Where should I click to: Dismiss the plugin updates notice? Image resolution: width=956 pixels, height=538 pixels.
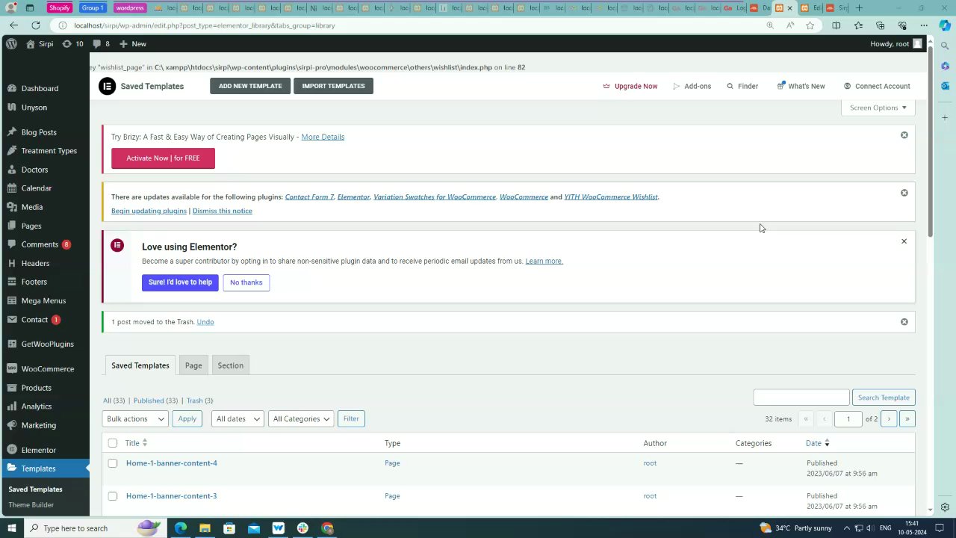(904, 193)
